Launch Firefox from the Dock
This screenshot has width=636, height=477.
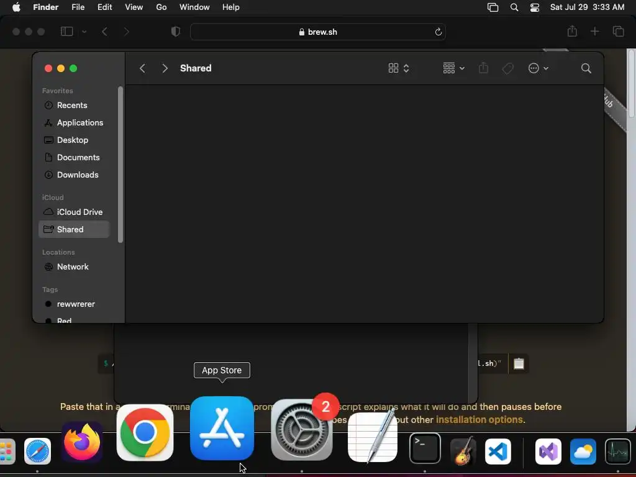pyautogui.click(x=83, y=442)
